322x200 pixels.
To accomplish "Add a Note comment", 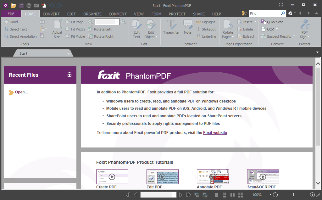I will [x=188, y=27].
